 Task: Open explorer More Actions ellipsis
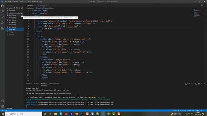21,5
